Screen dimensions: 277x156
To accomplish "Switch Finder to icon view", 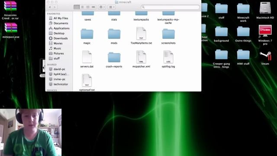I will click(77, 7).
